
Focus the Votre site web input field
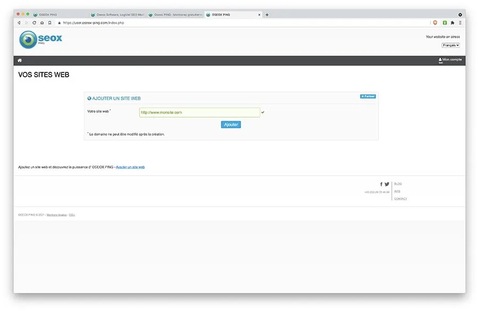(x=200, y=112)
